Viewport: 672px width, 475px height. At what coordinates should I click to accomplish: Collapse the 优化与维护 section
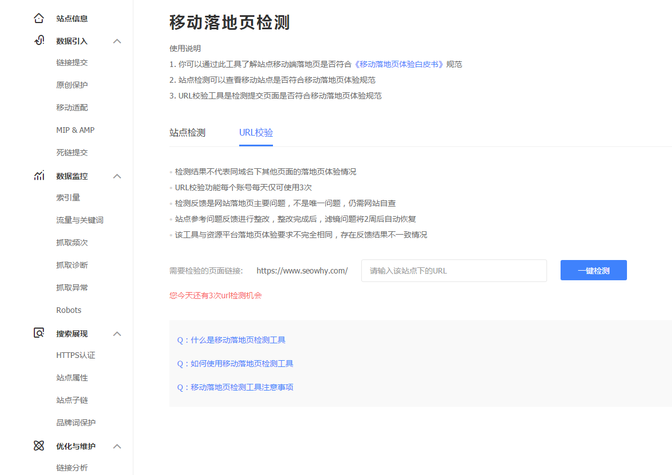click(117, 446)
